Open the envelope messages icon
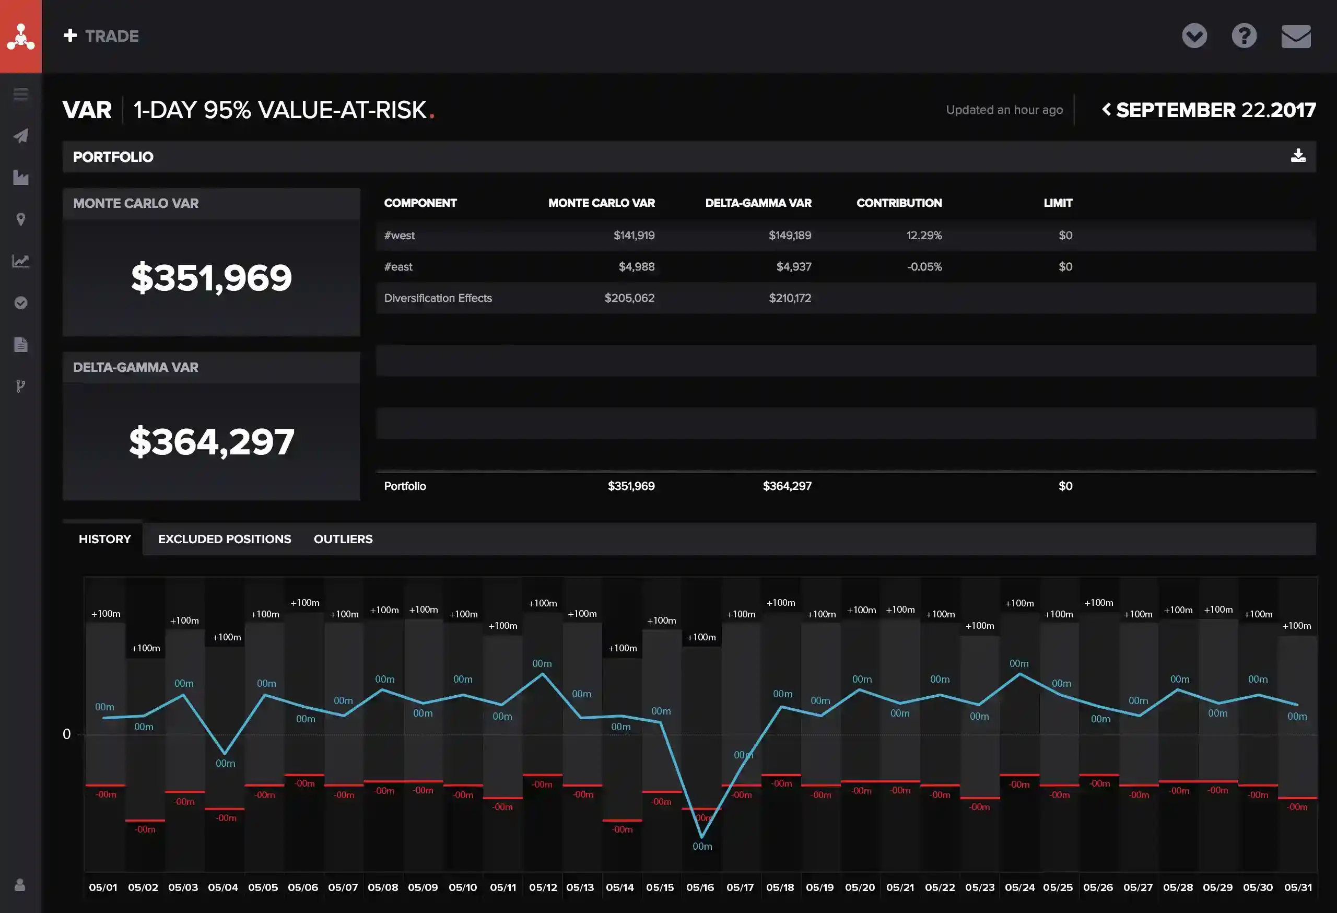1337x913 pixels. (x=1296, y=36)
